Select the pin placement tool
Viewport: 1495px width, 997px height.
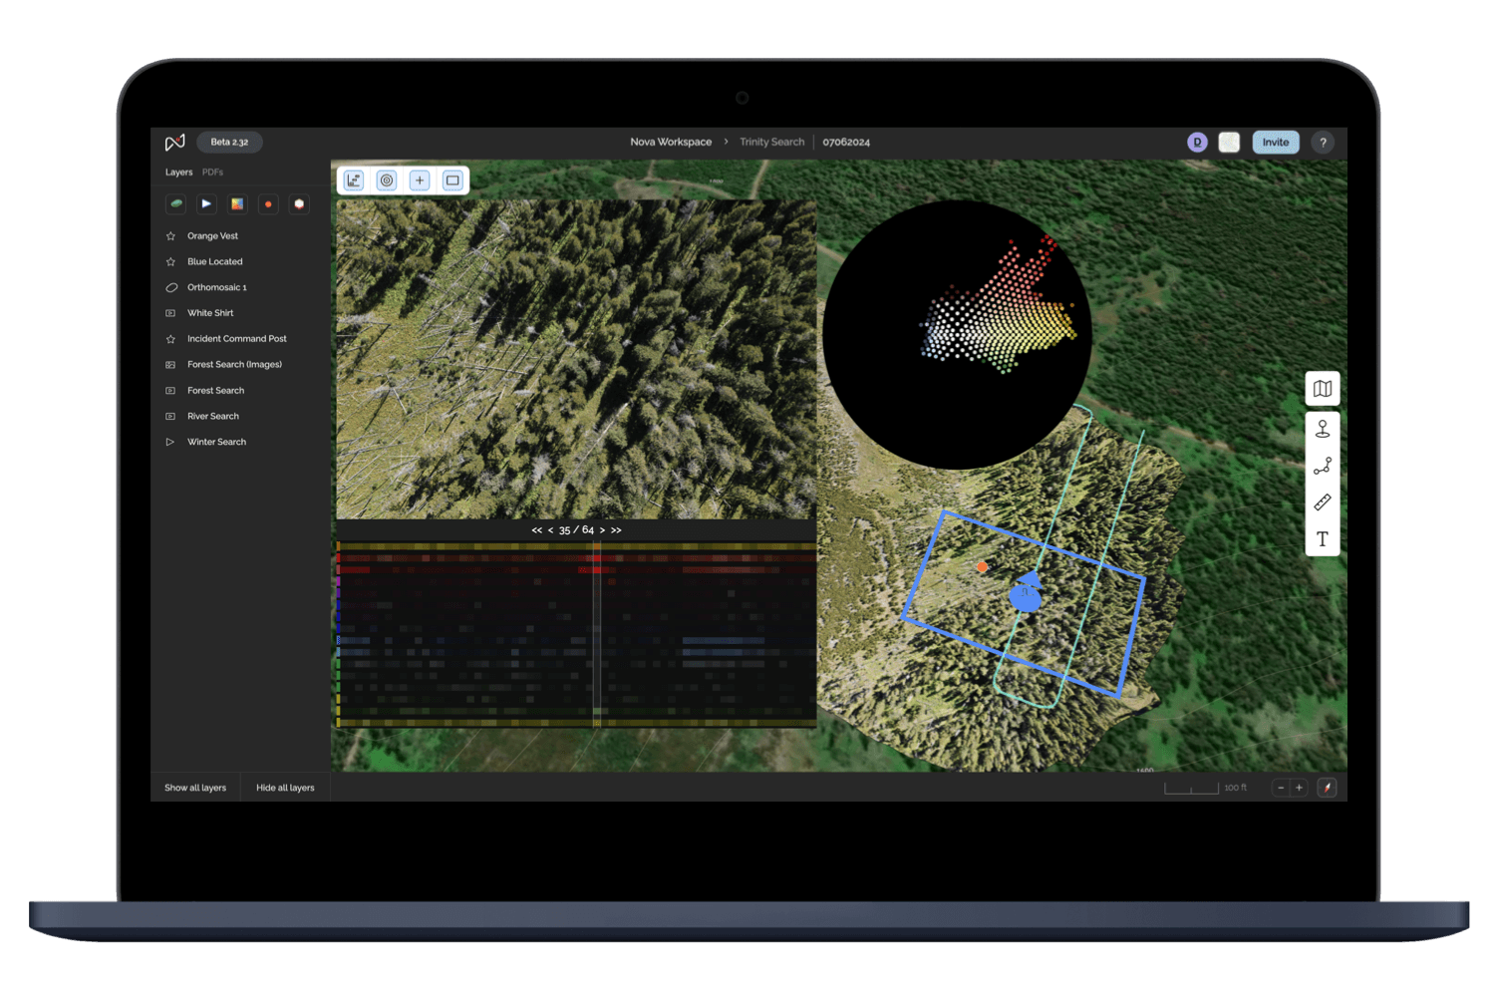coord(1323,428)
